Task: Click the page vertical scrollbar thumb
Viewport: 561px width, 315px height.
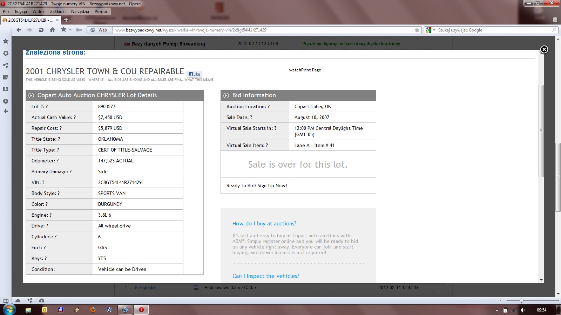Action: point(558,177)
